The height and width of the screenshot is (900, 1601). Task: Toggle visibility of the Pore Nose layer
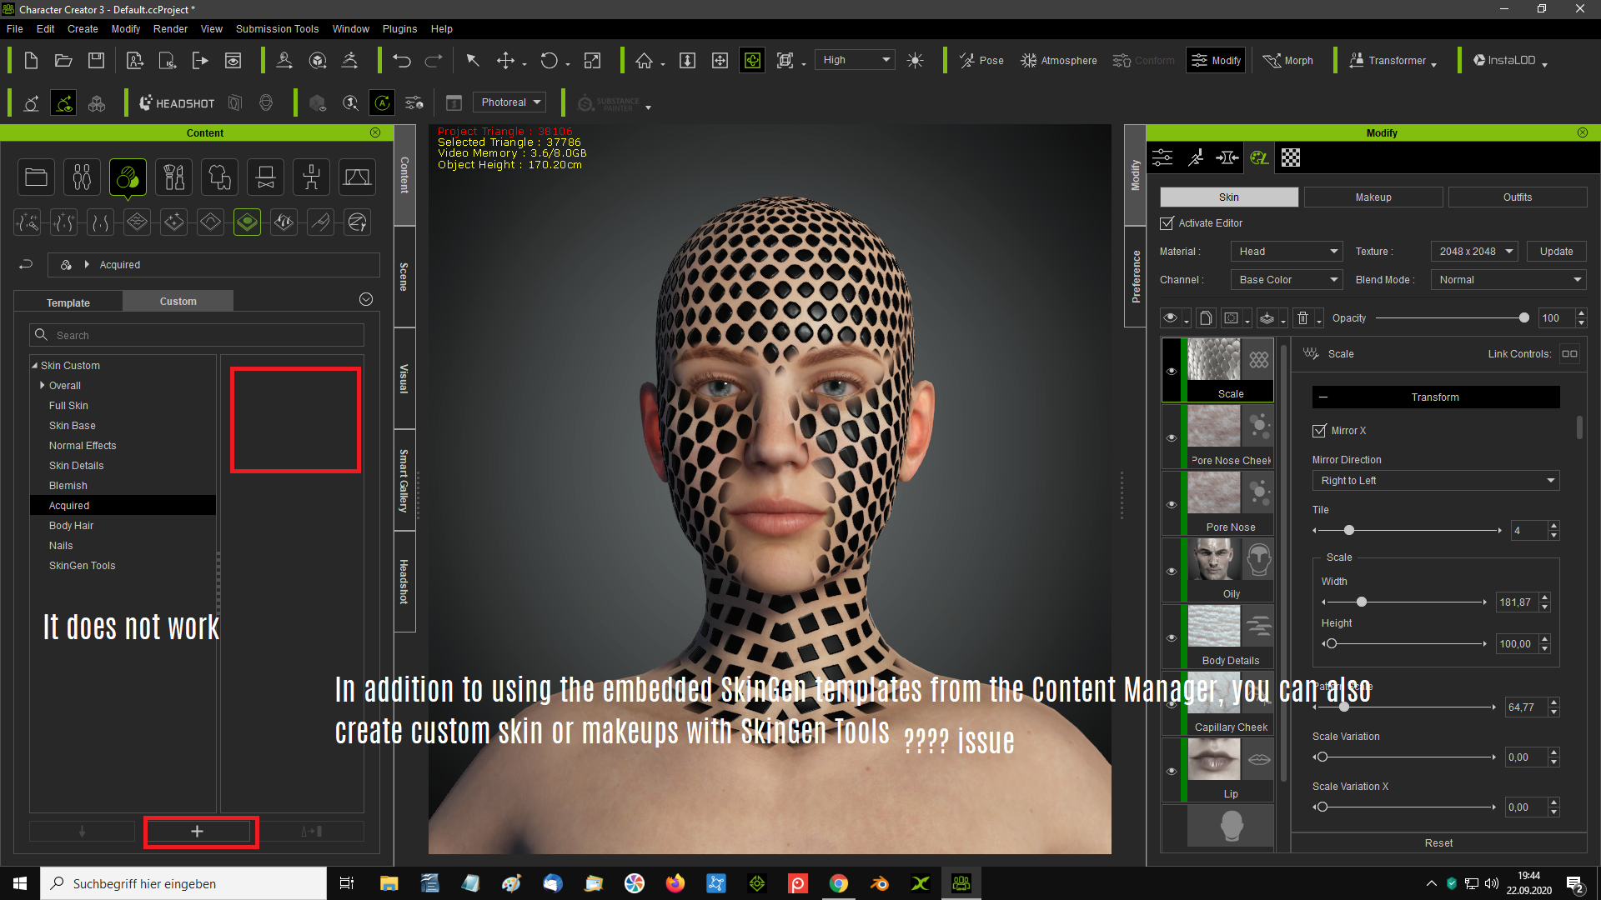click(x=1172, y=504)
